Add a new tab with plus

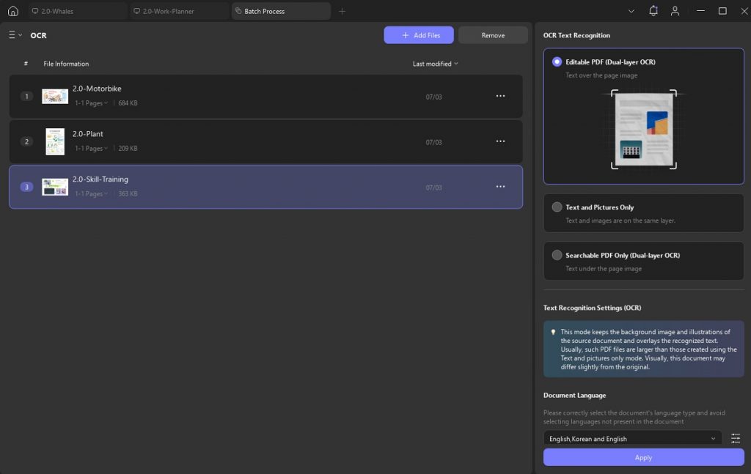coord(342,11)
